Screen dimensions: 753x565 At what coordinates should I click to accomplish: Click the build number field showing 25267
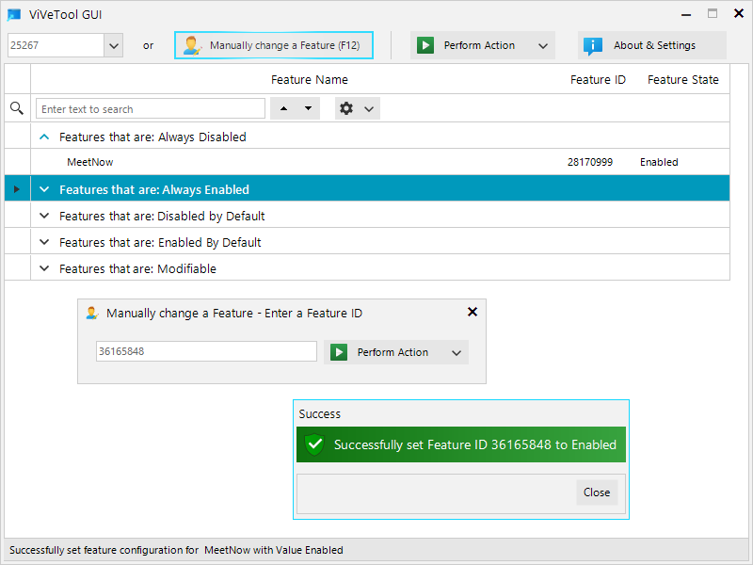click(x=56, y=45)
